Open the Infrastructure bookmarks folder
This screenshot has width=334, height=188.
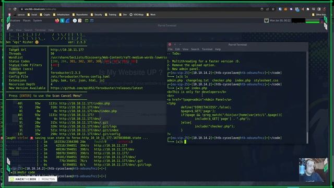tap(62, 15)
